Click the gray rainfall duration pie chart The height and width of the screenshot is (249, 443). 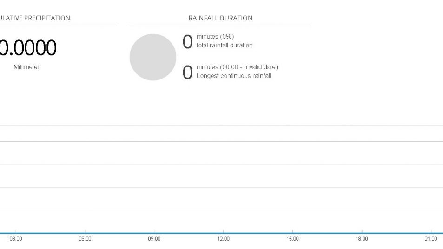[153, 57]
